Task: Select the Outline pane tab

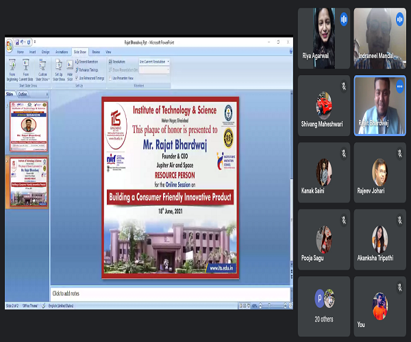Action: (23, 94)
